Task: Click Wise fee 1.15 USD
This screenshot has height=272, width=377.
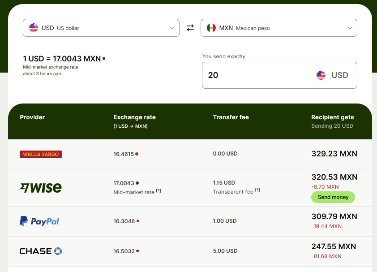Action: pos(224,183)
